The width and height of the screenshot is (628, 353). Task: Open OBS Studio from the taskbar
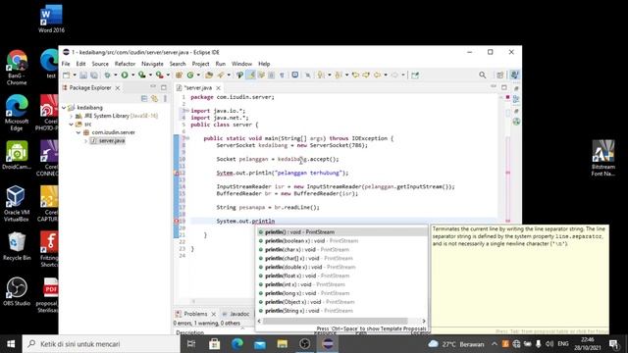(x=305, y=344)
